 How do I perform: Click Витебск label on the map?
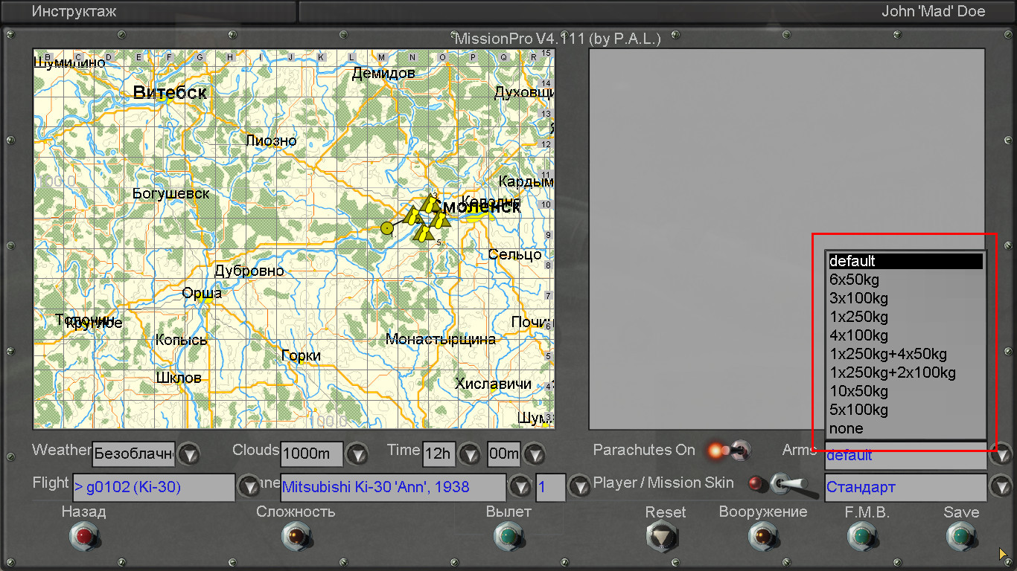pyautogui.click(x=170, y=92)
